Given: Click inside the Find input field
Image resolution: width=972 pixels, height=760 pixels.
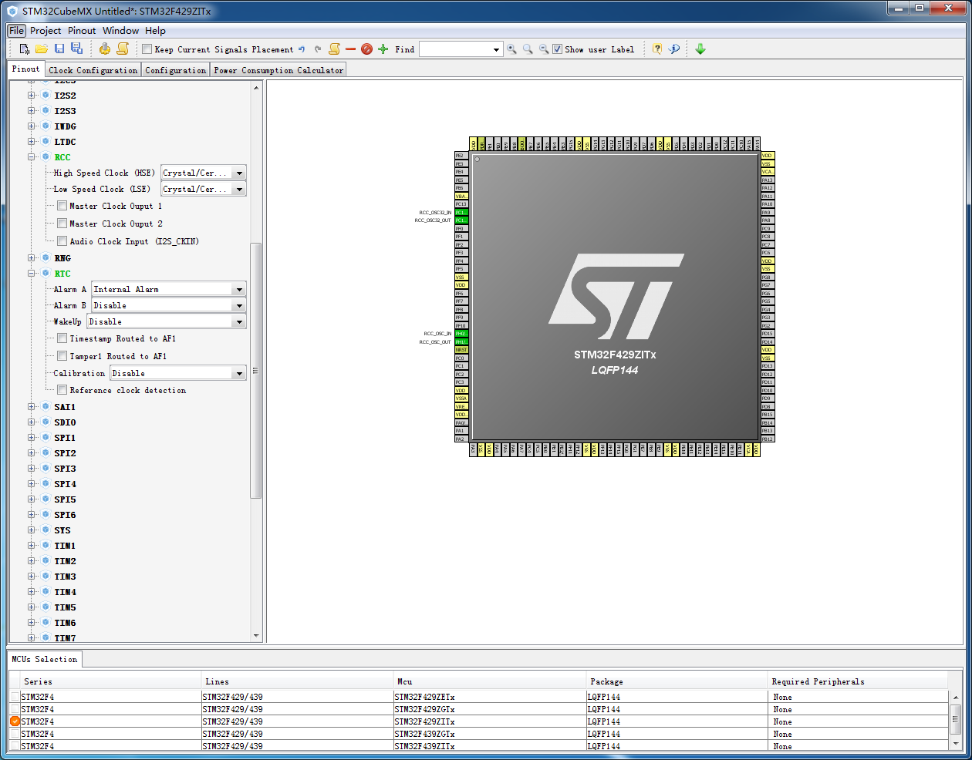Looking at the screenshot, I should (x=455, y=49).
